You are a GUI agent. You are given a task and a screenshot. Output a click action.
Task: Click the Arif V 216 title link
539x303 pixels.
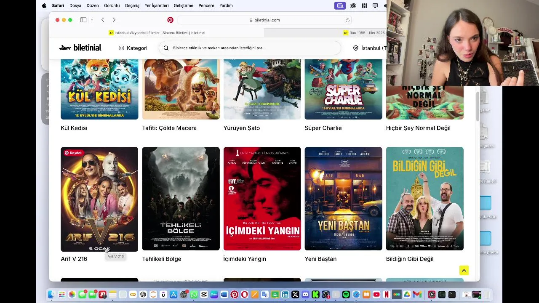74,259
